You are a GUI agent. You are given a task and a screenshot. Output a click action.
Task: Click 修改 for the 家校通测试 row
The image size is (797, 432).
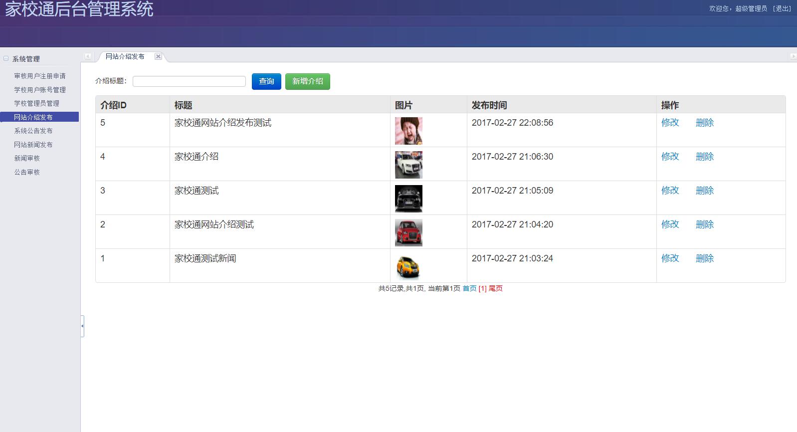[x=670, y=191]
